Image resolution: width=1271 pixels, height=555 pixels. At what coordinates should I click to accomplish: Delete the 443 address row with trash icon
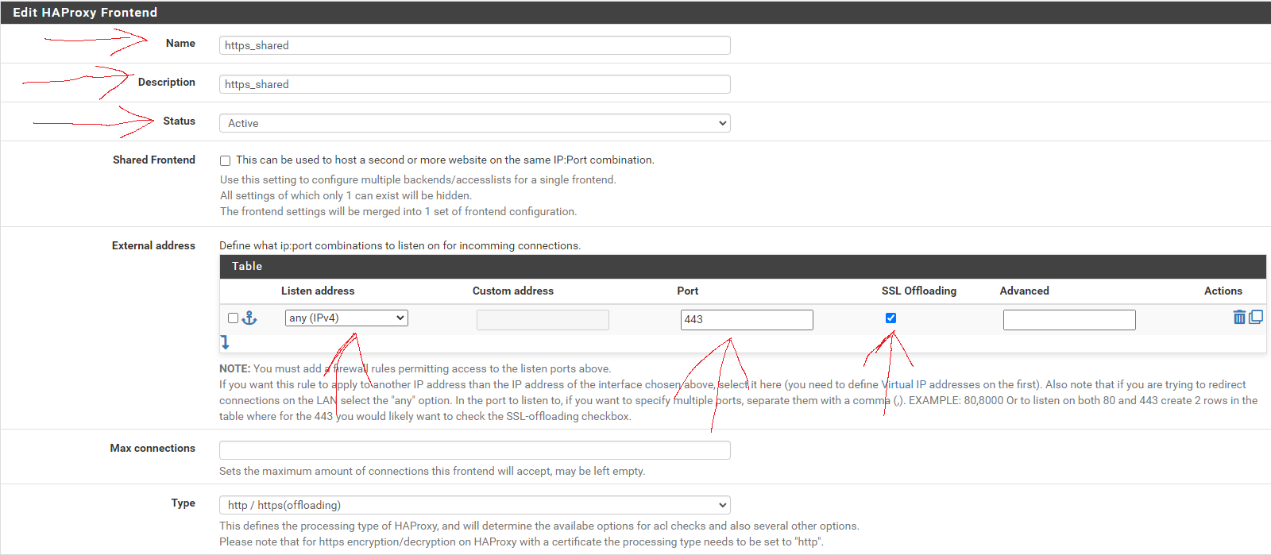click(x=1239, y=317)
